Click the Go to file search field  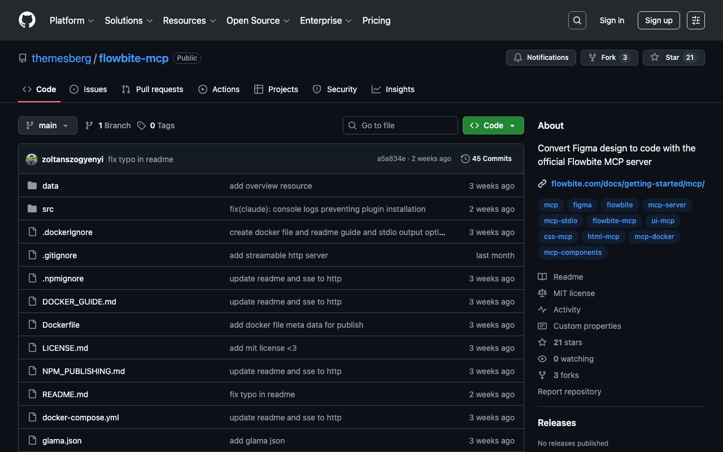[x=400, y=125]
